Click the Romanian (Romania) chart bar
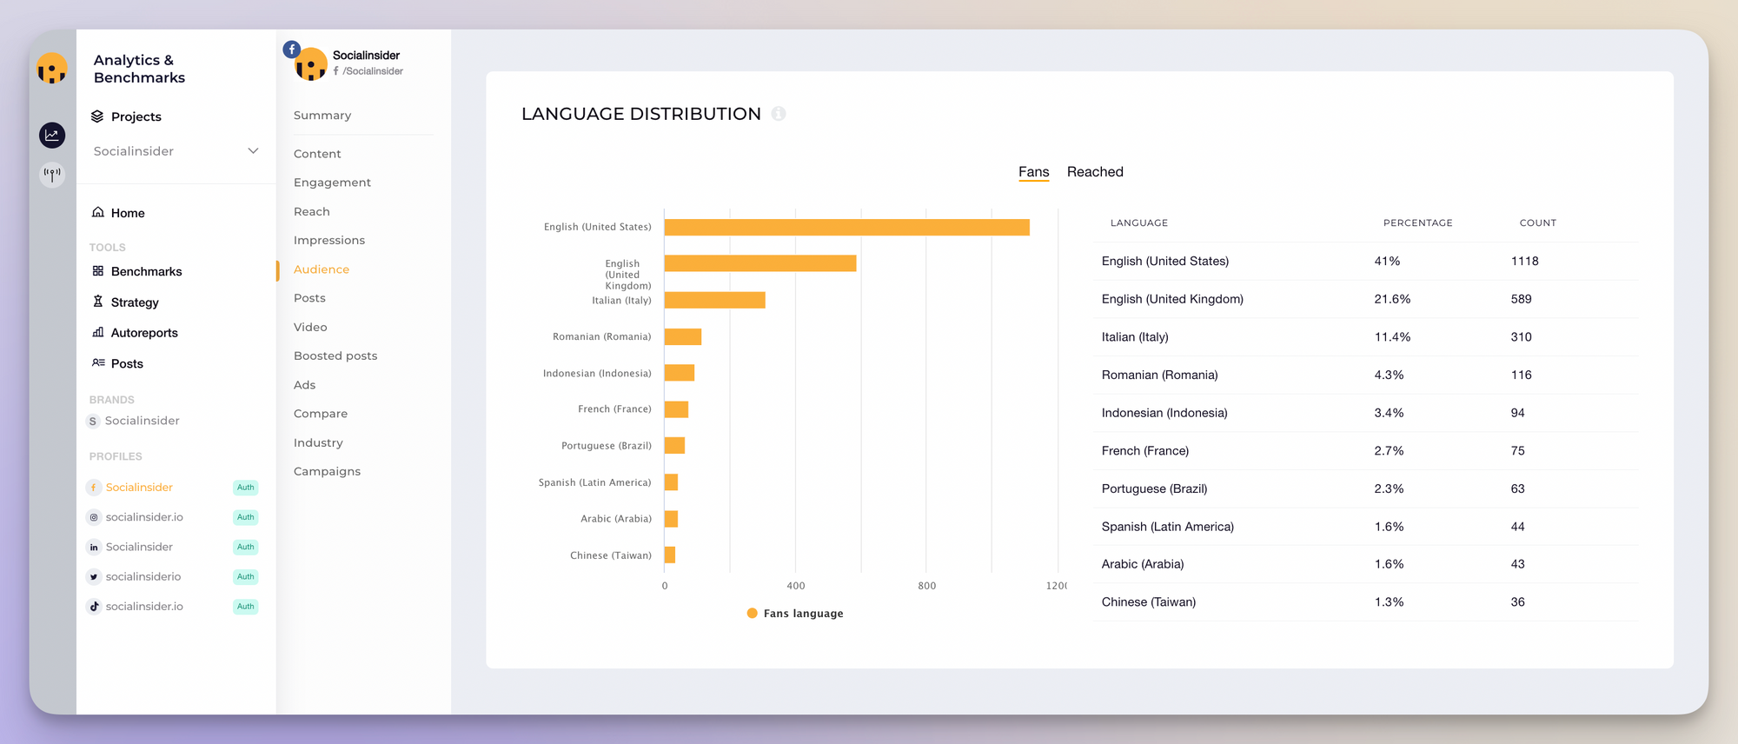Image resolution: width=1738 pixels, height=744 pixels. [683, 336]
